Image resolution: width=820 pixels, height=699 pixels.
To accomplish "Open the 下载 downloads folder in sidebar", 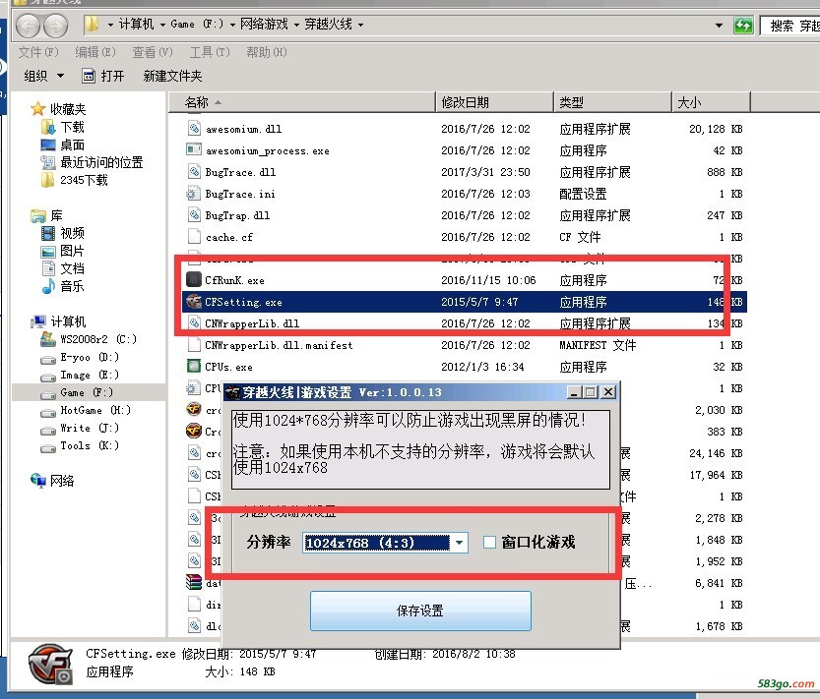I will coord(72,127).
